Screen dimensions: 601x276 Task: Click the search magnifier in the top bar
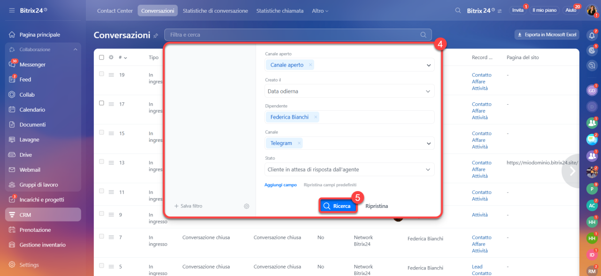pos(458,10)
